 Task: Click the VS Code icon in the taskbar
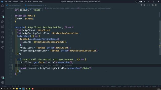(x=23, y=89)
